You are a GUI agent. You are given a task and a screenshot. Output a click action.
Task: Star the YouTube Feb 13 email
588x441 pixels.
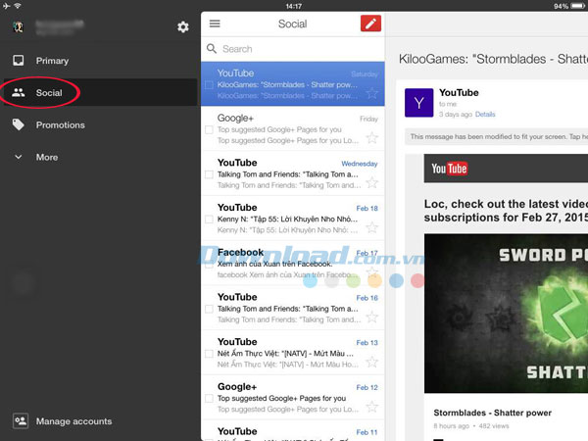371,362
